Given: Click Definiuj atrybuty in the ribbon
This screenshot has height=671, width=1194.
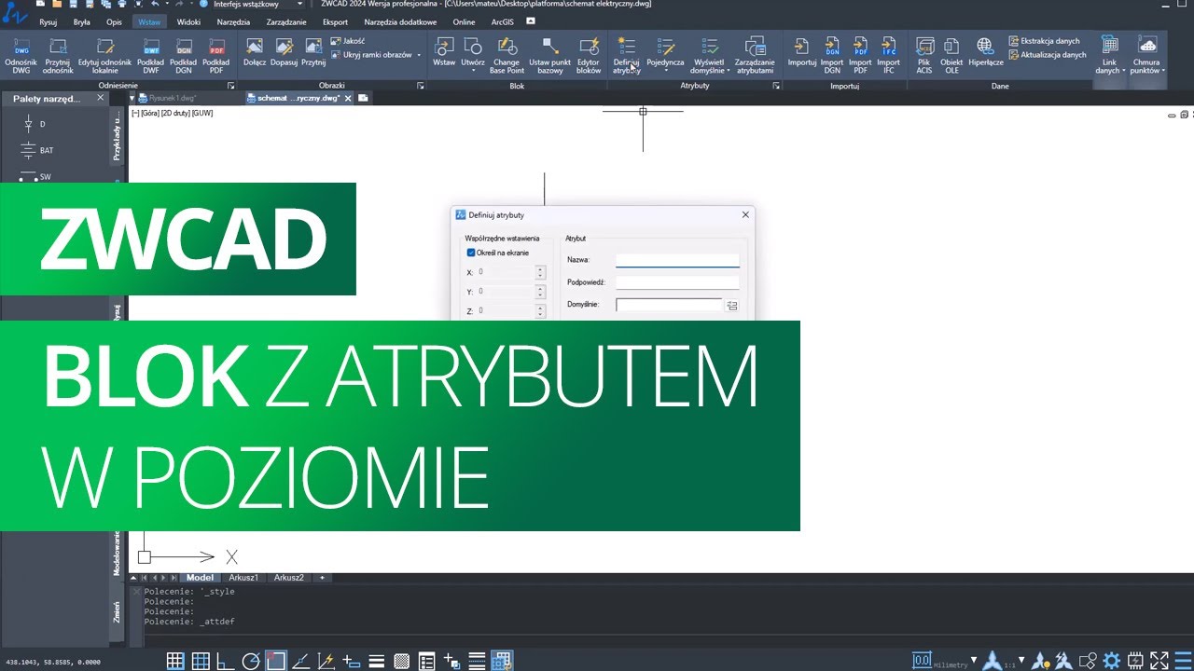Looking at the screenshot, I should (627, 55).
